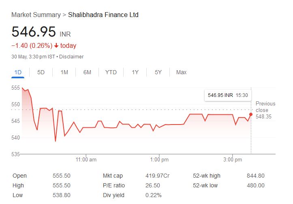This screenshot has height=204, width=293.
Task: Click the red end-of-line chart marker
Action: (x=251, y=114)
